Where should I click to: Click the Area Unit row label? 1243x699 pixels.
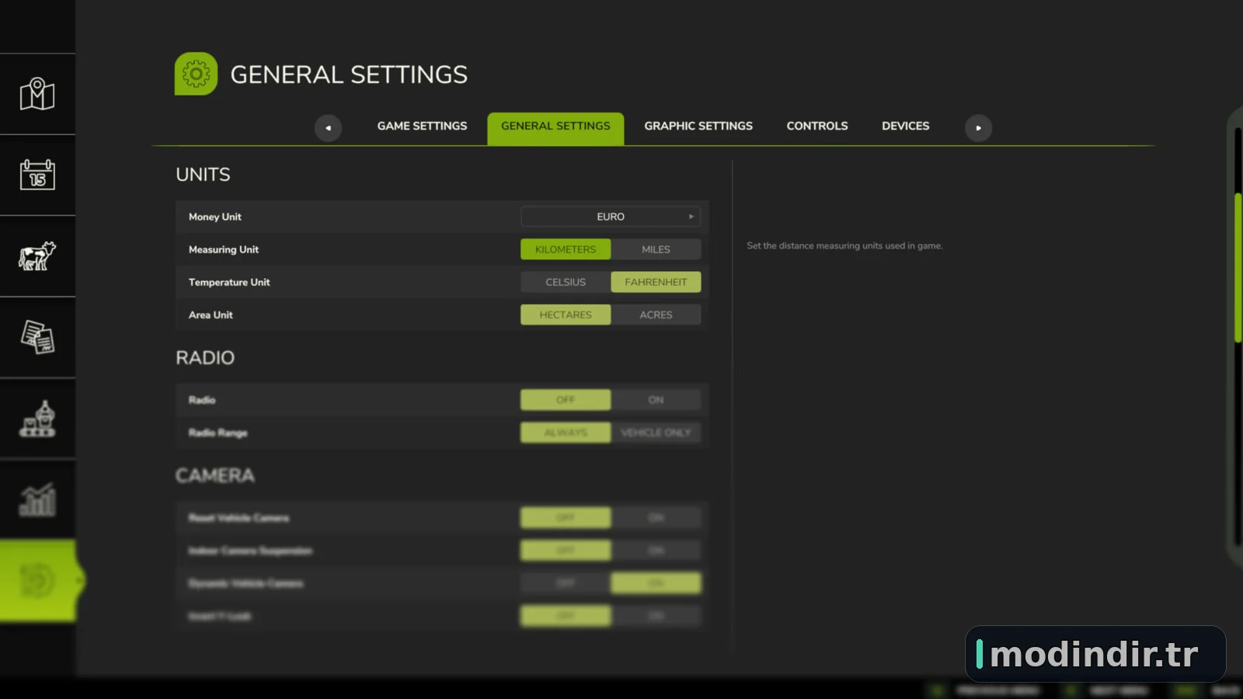coord(211,315)
